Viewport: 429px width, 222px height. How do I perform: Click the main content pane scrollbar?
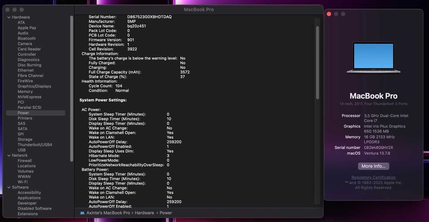317,63
